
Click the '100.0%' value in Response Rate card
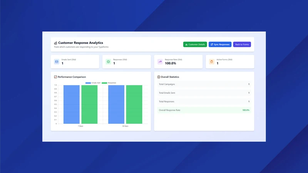click(171, 63)
